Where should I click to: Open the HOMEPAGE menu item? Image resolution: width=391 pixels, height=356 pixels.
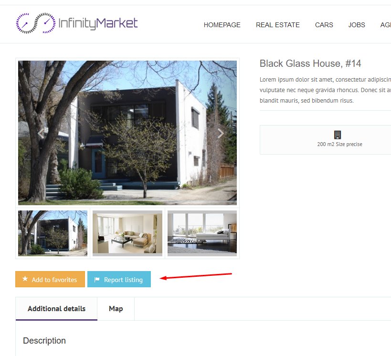point(222,25)
